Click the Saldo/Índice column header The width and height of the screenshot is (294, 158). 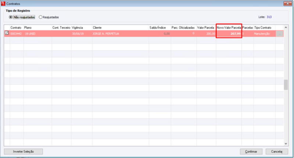[160, 27]
